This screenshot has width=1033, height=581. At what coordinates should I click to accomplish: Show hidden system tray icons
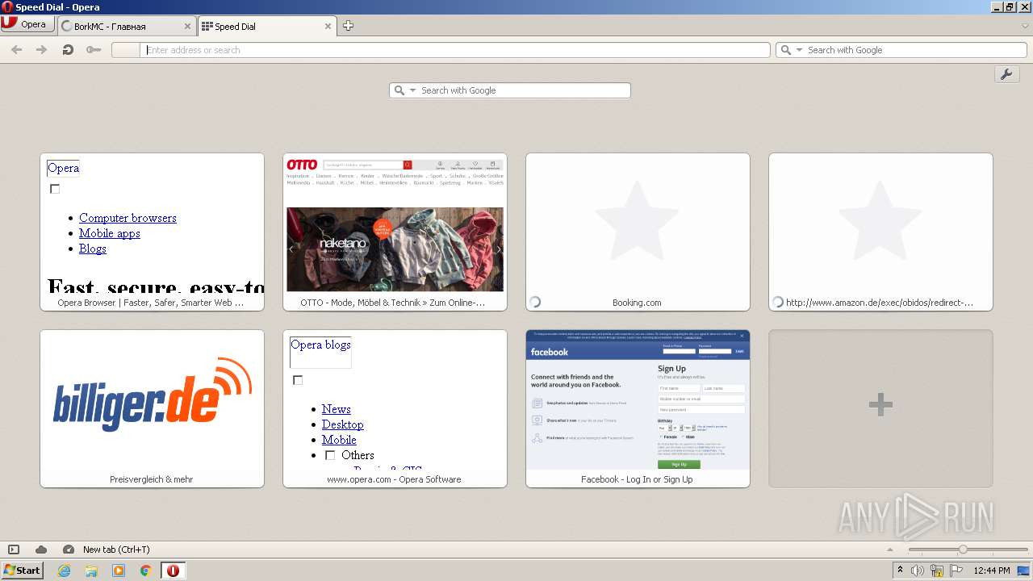tap(901, 571)
